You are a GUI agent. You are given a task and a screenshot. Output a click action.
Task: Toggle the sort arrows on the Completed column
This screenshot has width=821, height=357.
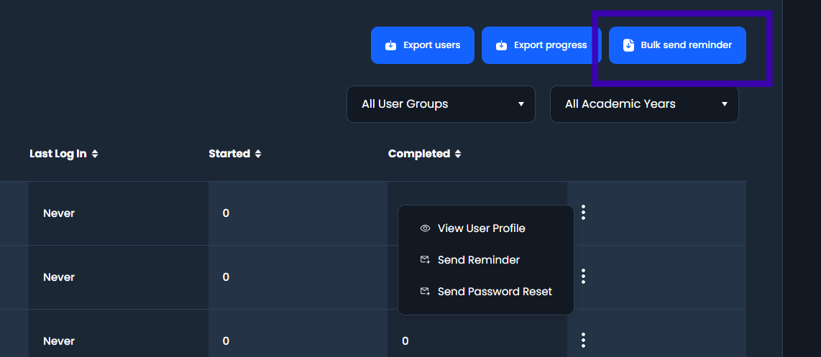pyautogui.click(x=458, y=154)
